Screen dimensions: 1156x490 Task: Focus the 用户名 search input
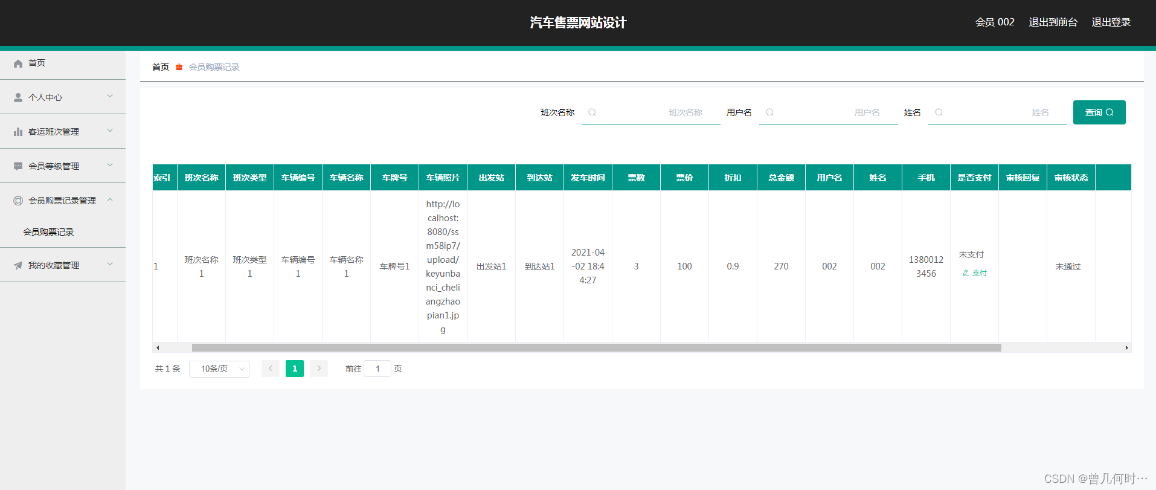tap(829, 112)
